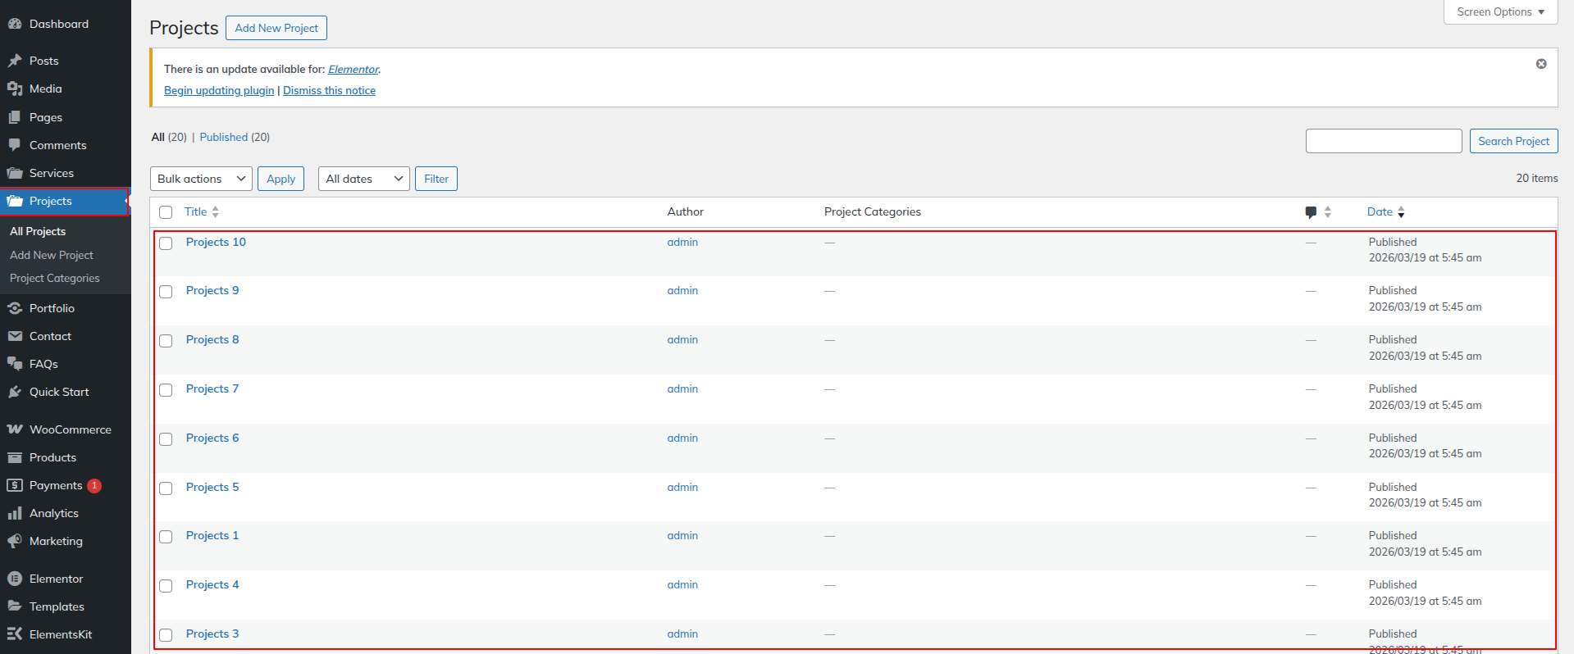
Task: Follow the Begin updating plugin link
Action: tap(219, 90)
